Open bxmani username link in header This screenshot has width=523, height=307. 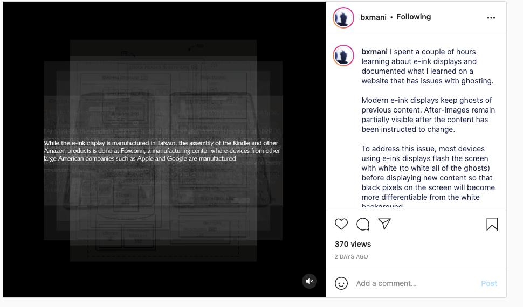click(373, 17)
